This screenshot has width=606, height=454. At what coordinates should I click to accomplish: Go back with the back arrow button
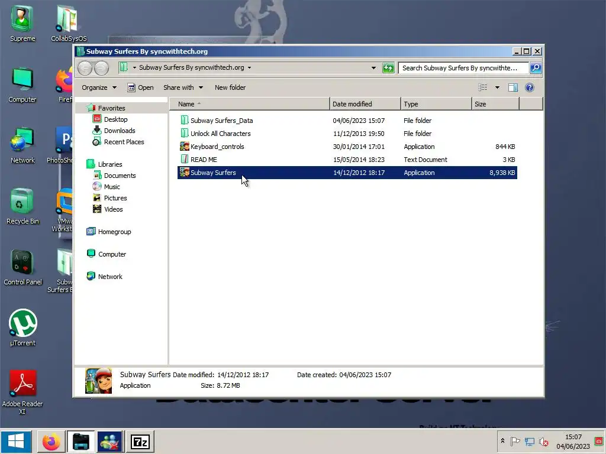pos(85,69)
